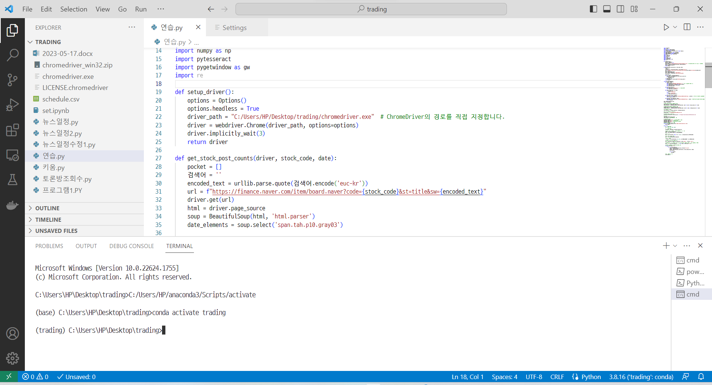Viewport: 712px width, 385px height.
Task: Click the Python interpreter 3.8.16 status item
Action: 641,377
